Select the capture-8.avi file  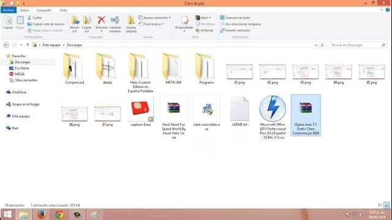(140, 111)
